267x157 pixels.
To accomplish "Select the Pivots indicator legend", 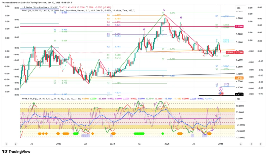I will (78, 10).
